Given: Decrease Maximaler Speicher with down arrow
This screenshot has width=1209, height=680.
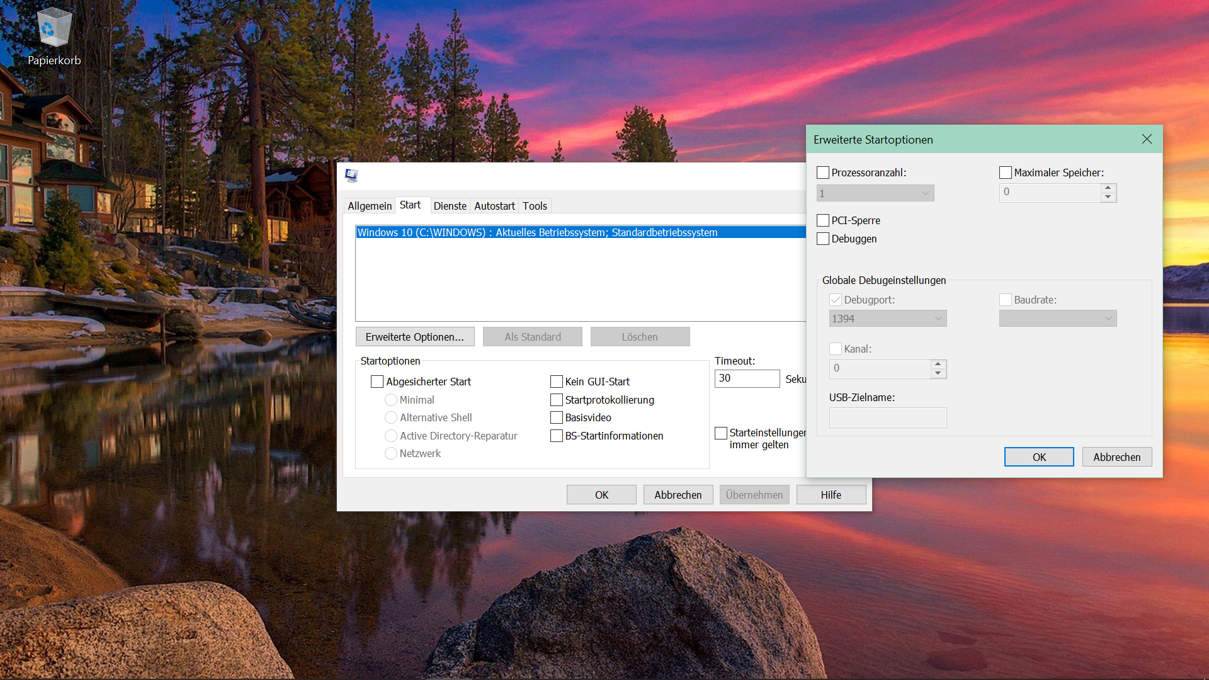Looking at the screenshot, I should (1108, 197).
